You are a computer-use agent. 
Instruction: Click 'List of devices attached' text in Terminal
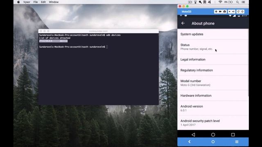tap(54, 38)
